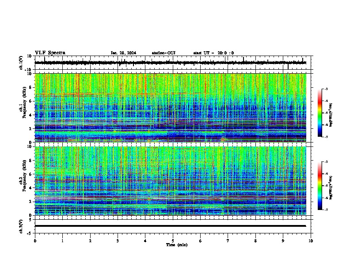The height and width of the screenshot is (270, 350).
Task: Click the "8" kHz tick of ch.1 spectrogram
Action: click(x=30, y=87)
